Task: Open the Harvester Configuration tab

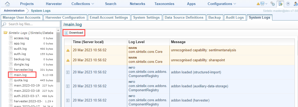Action: 65,17
